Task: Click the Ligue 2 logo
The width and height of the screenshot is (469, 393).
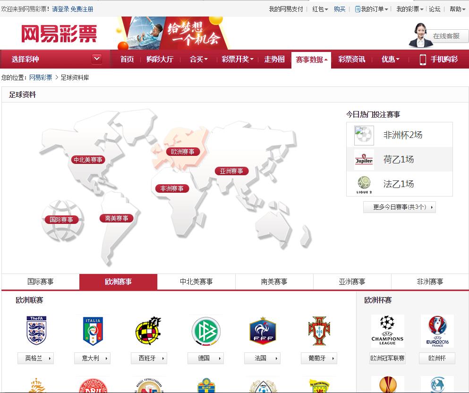Action: [364, 184]
